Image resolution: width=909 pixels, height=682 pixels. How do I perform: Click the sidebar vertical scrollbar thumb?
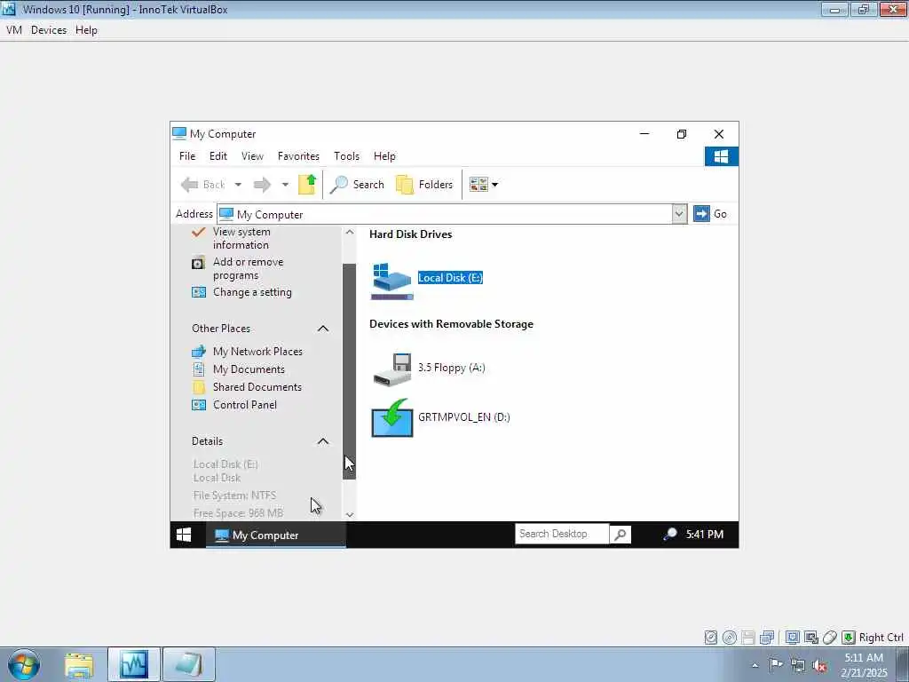click(349, 371)
